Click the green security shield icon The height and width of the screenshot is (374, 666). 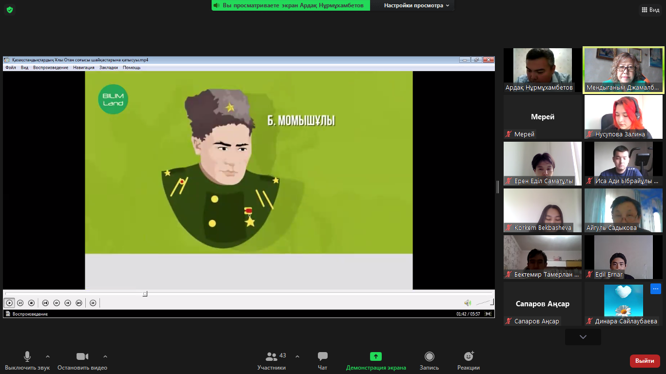[10, 10]
